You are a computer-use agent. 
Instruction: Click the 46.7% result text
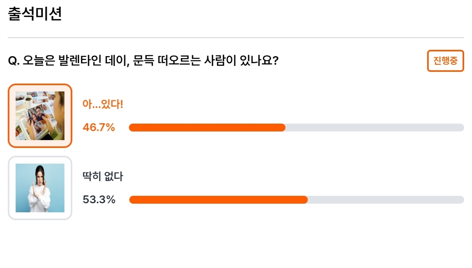pos(99,127)
